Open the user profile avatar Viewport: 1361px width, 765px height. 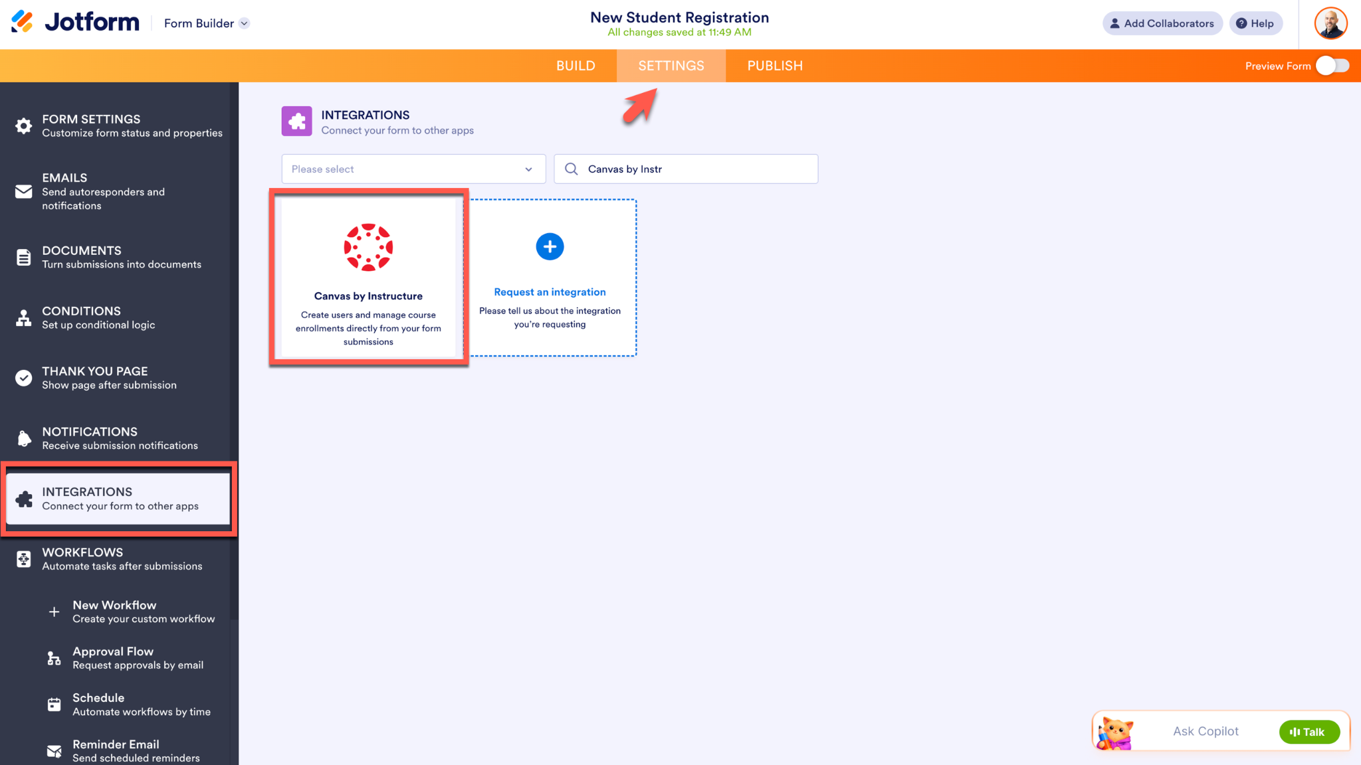click(1330, 23)
